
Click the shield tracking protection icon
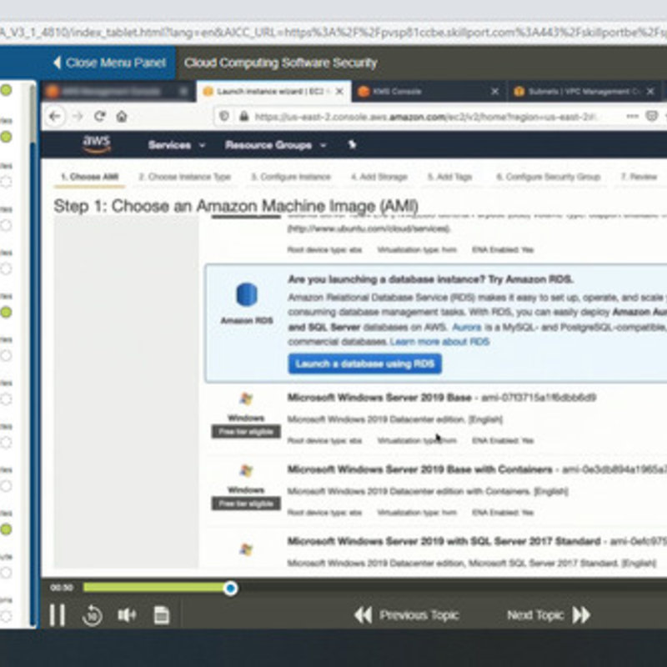224,116
